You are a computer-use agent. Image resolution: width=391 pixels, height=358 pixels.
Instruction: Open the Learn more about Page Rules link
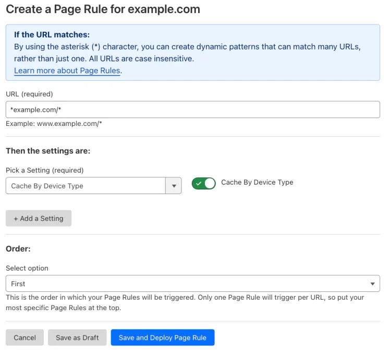pyautogui.click(x=67, y=71)
